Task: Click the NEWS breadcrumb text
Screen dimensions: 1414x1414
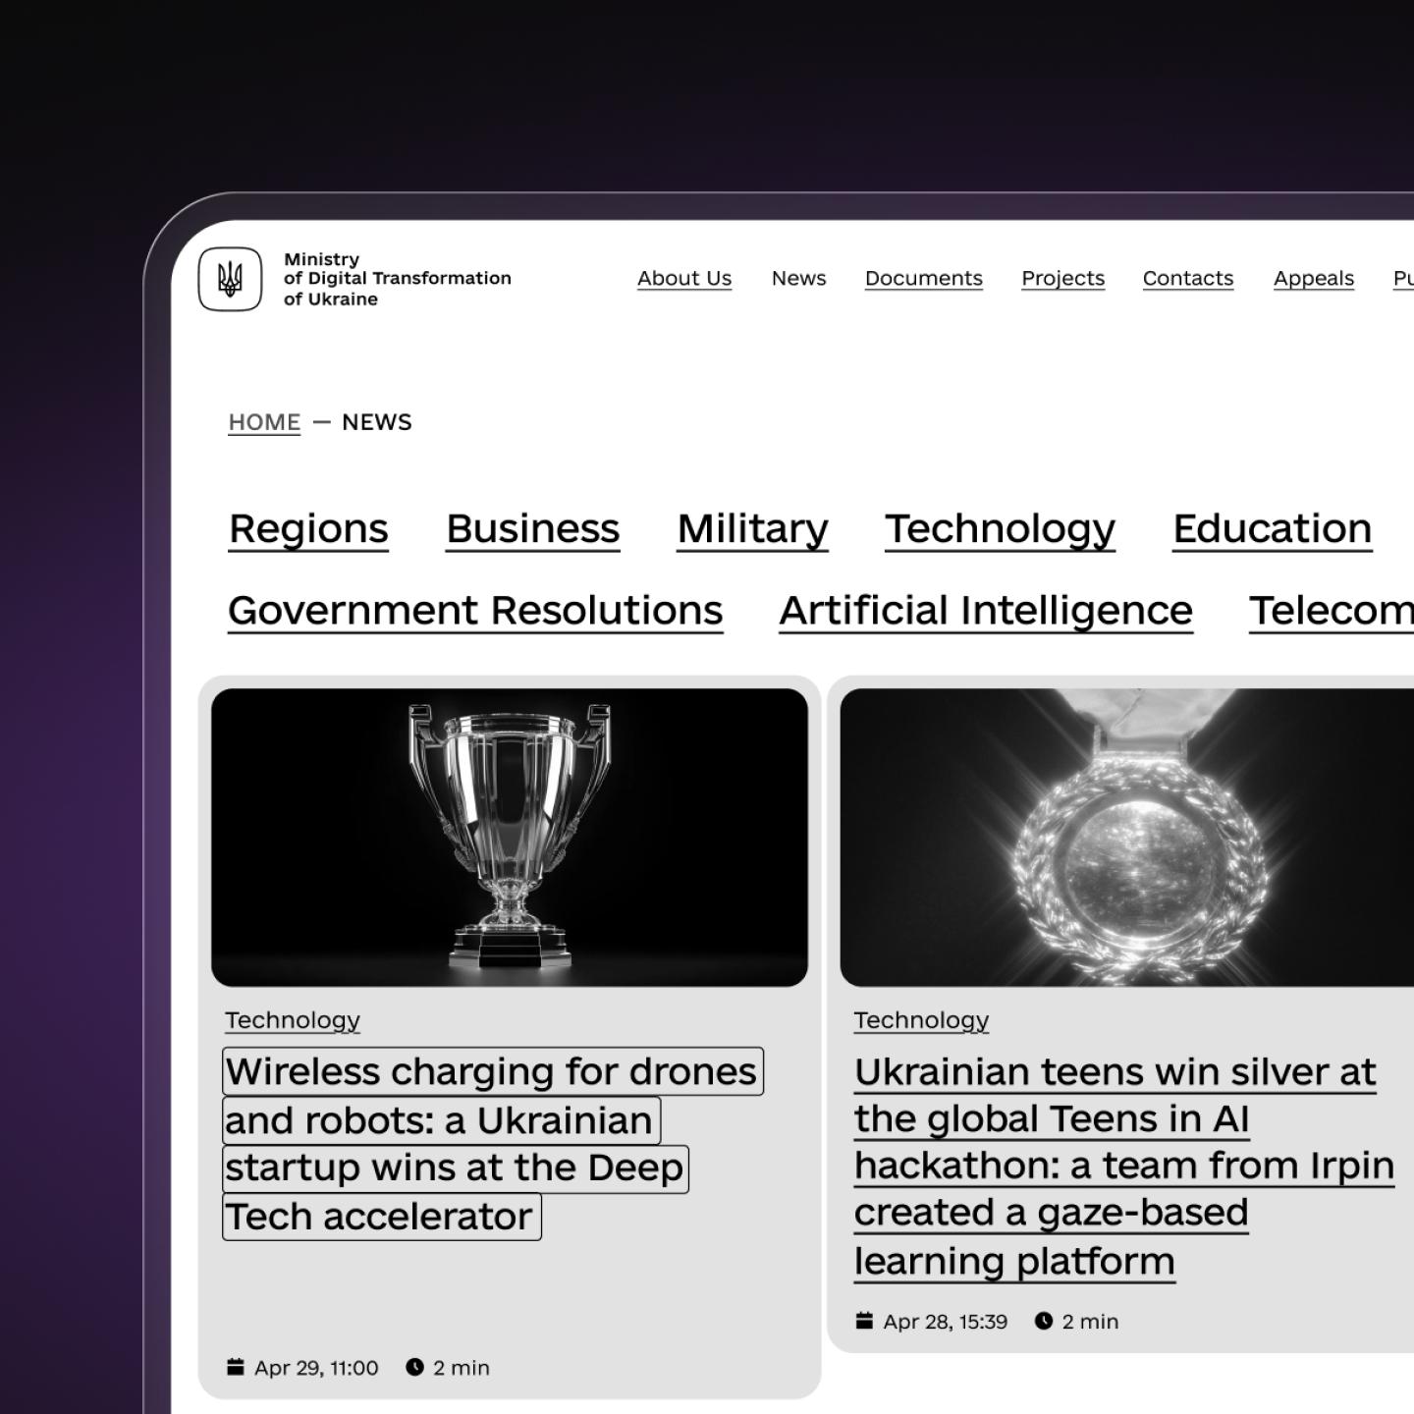Action: click(377, 422)
